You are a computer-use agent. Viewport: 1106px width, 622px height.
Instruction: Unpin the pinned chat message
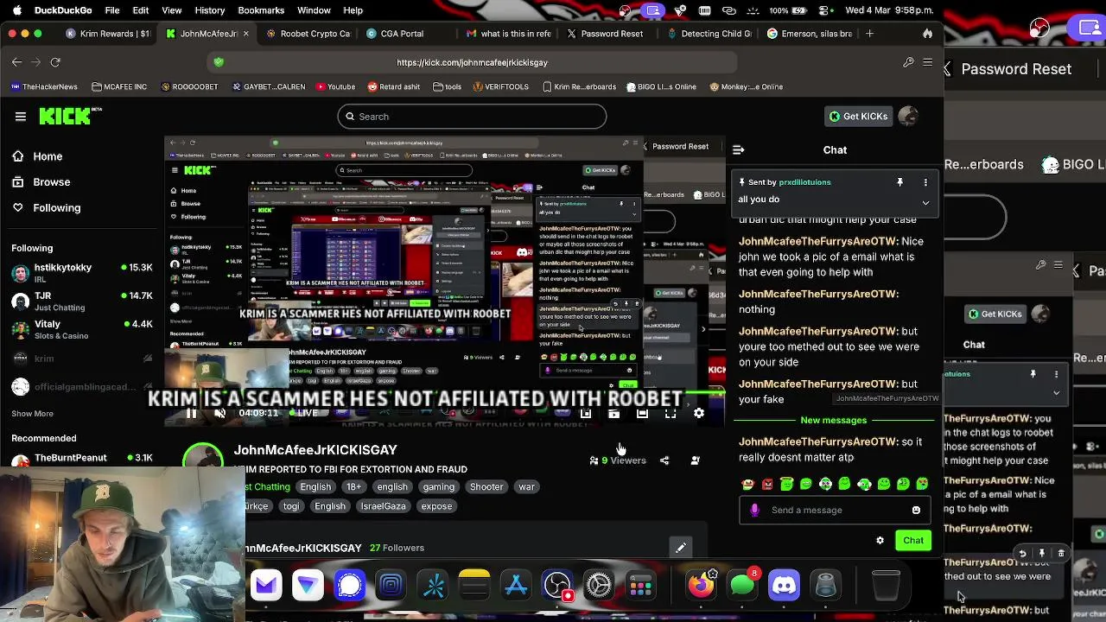pyautogui.click(x=899, y=182)
